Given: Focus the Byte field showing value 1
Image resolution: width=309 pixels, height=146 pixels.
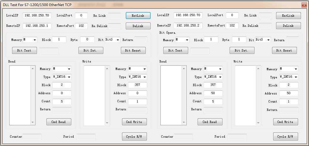Looking at the screenshot, I should pyautogui.click(x=239, y=40).
